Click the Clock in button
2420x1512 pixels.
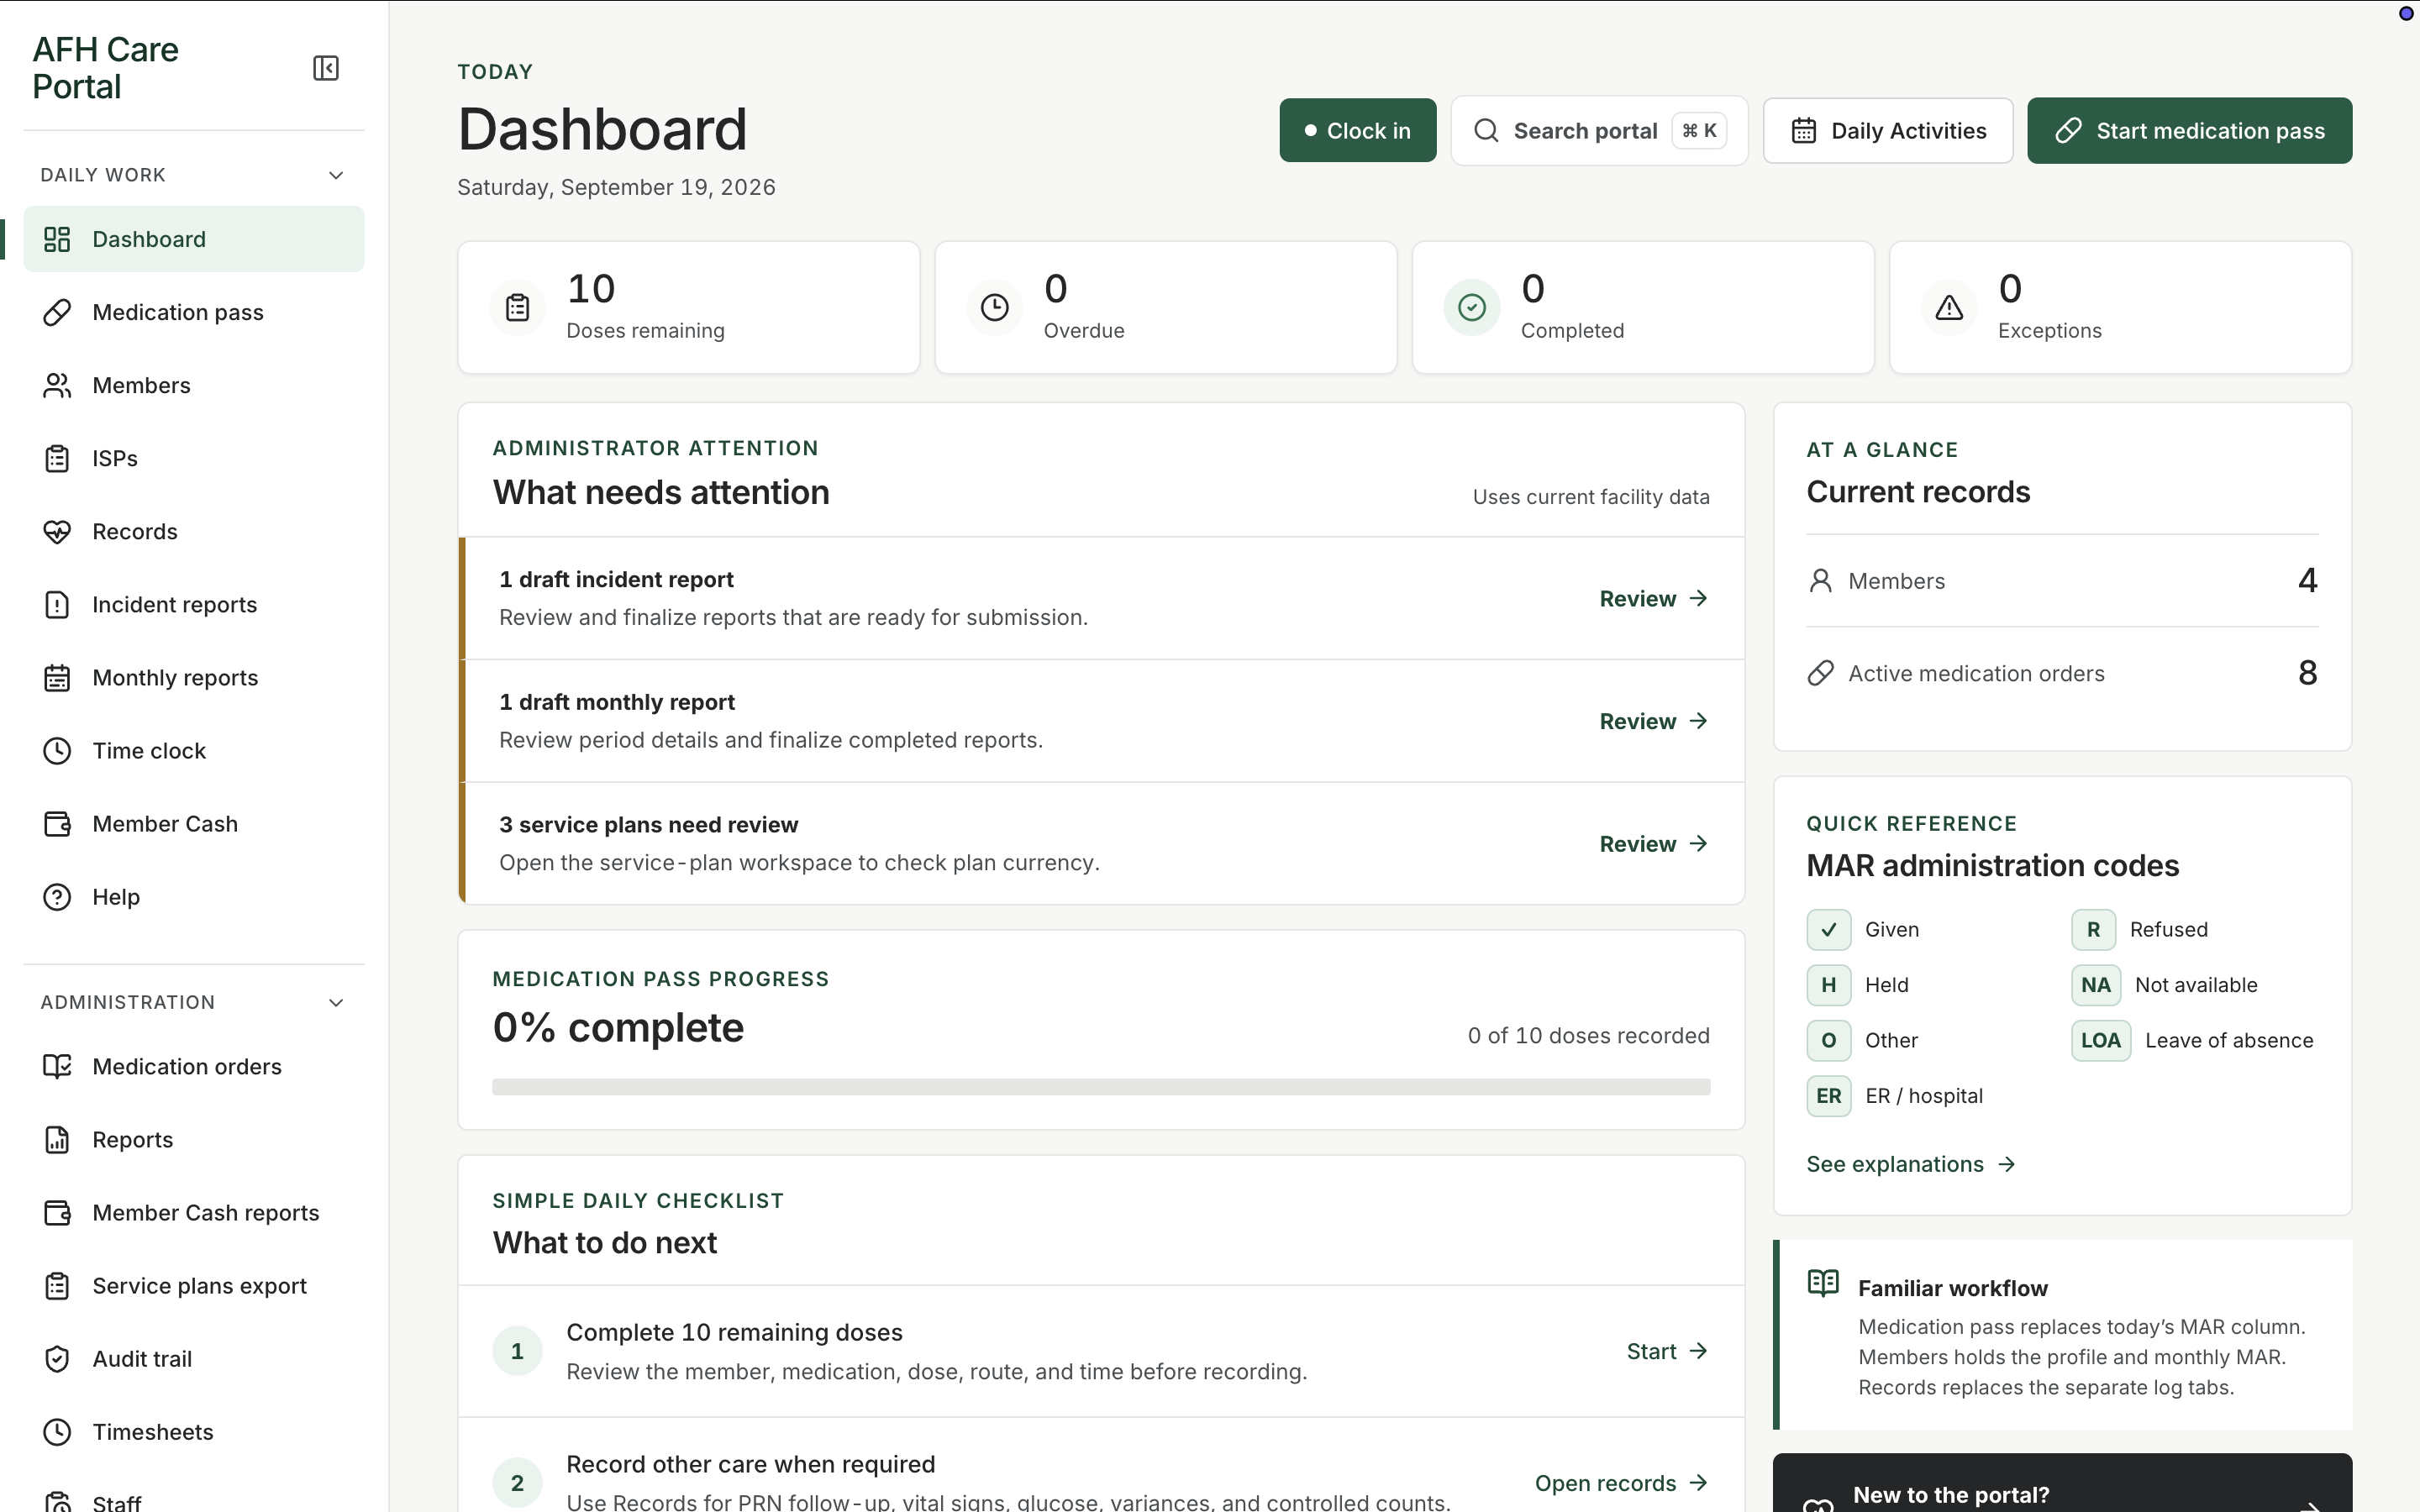(1357, 130)
